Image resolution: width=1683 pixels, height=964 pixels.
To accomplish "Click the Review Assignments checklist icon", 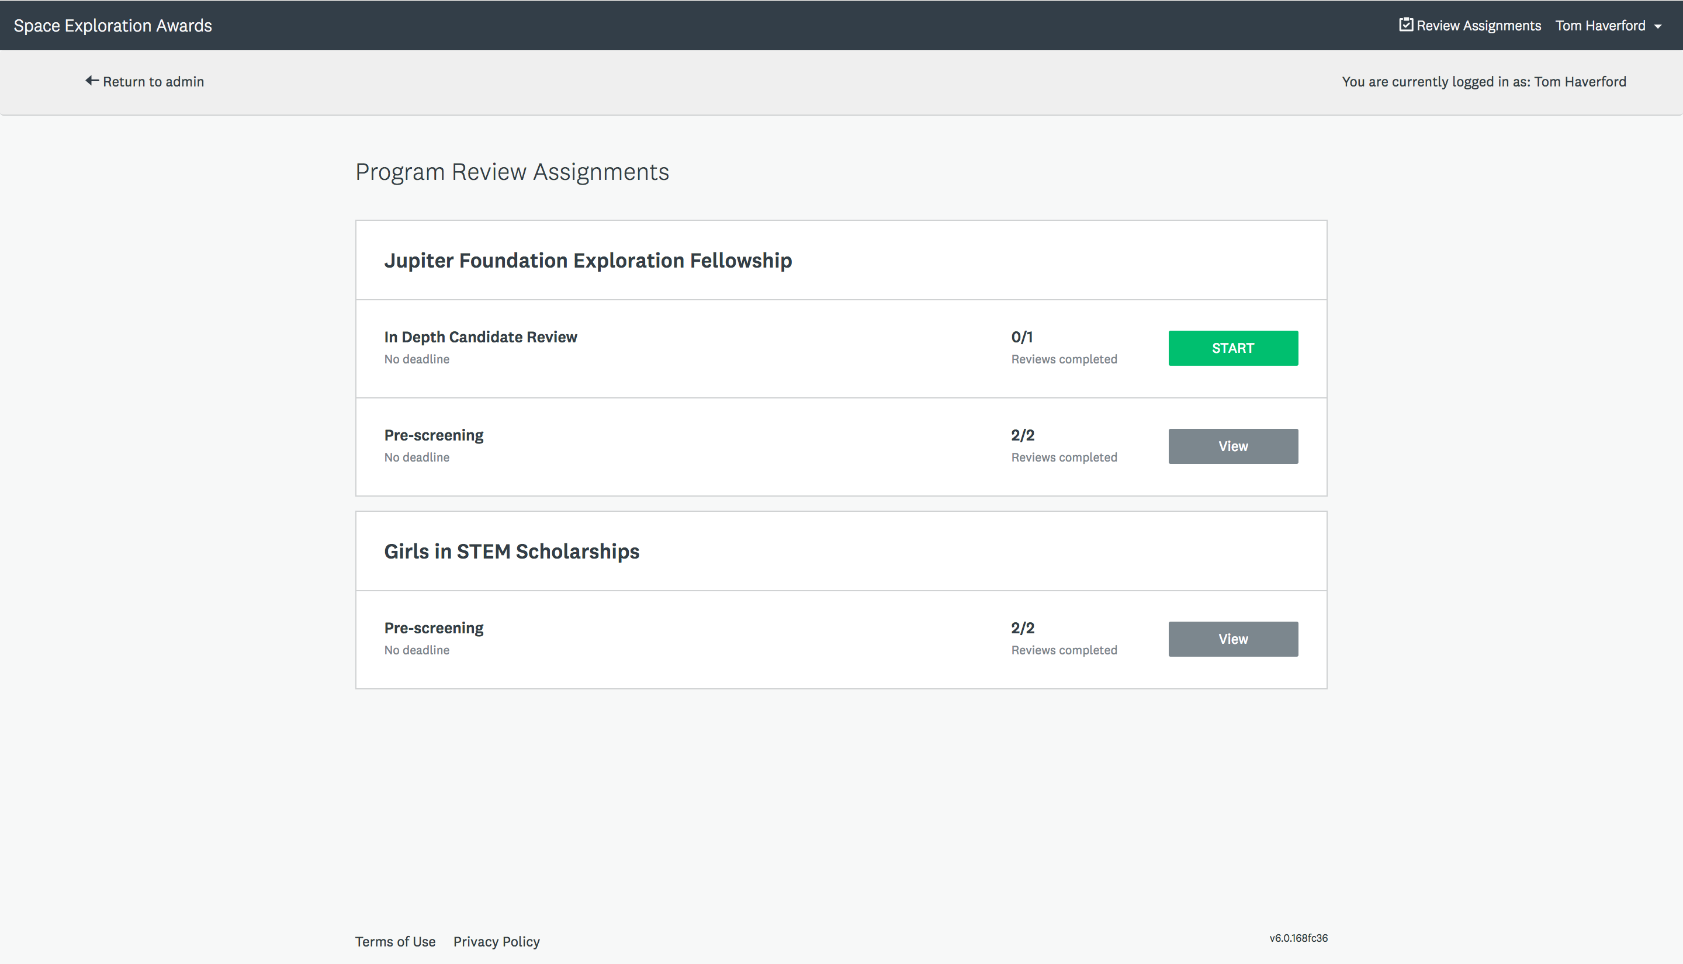I will point(1405,25).
